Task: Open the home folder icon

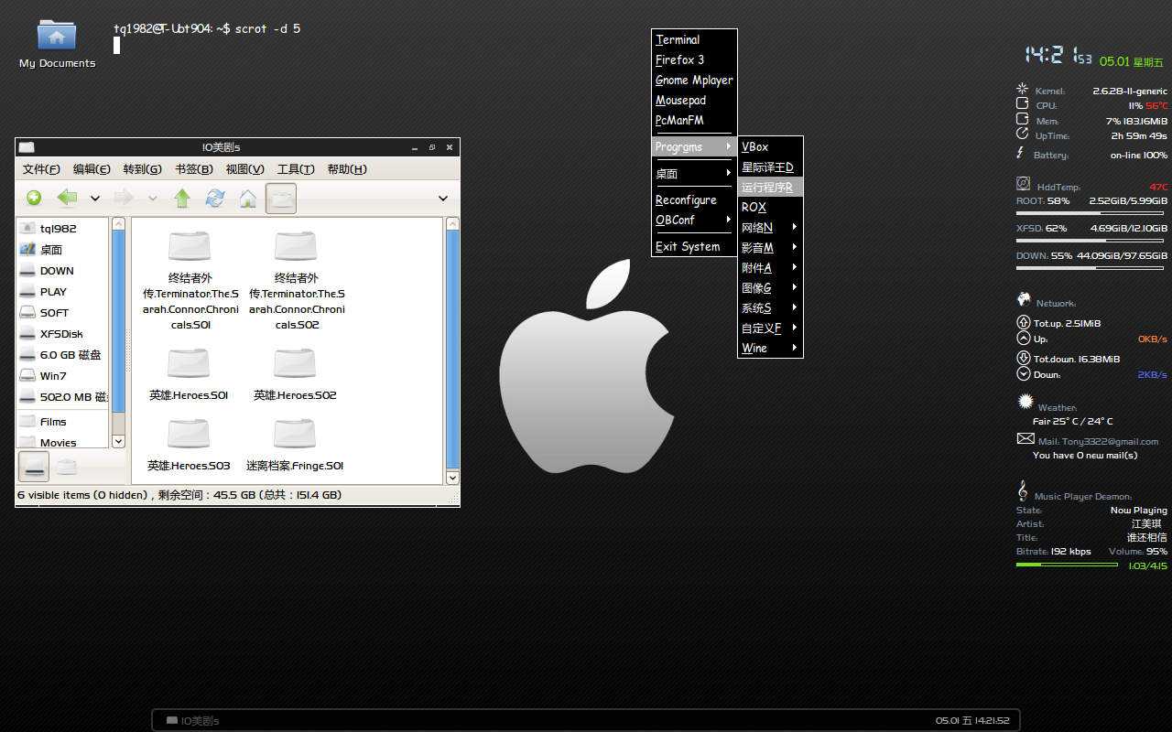Action: coord(247,198)
